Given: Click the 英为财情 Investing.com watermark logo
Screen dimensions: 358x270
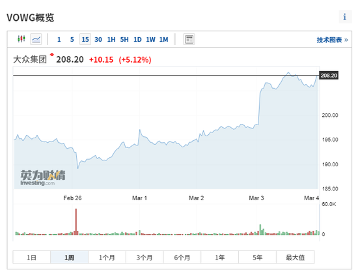Looking at the screenshot, I should (x=43, y=177).
